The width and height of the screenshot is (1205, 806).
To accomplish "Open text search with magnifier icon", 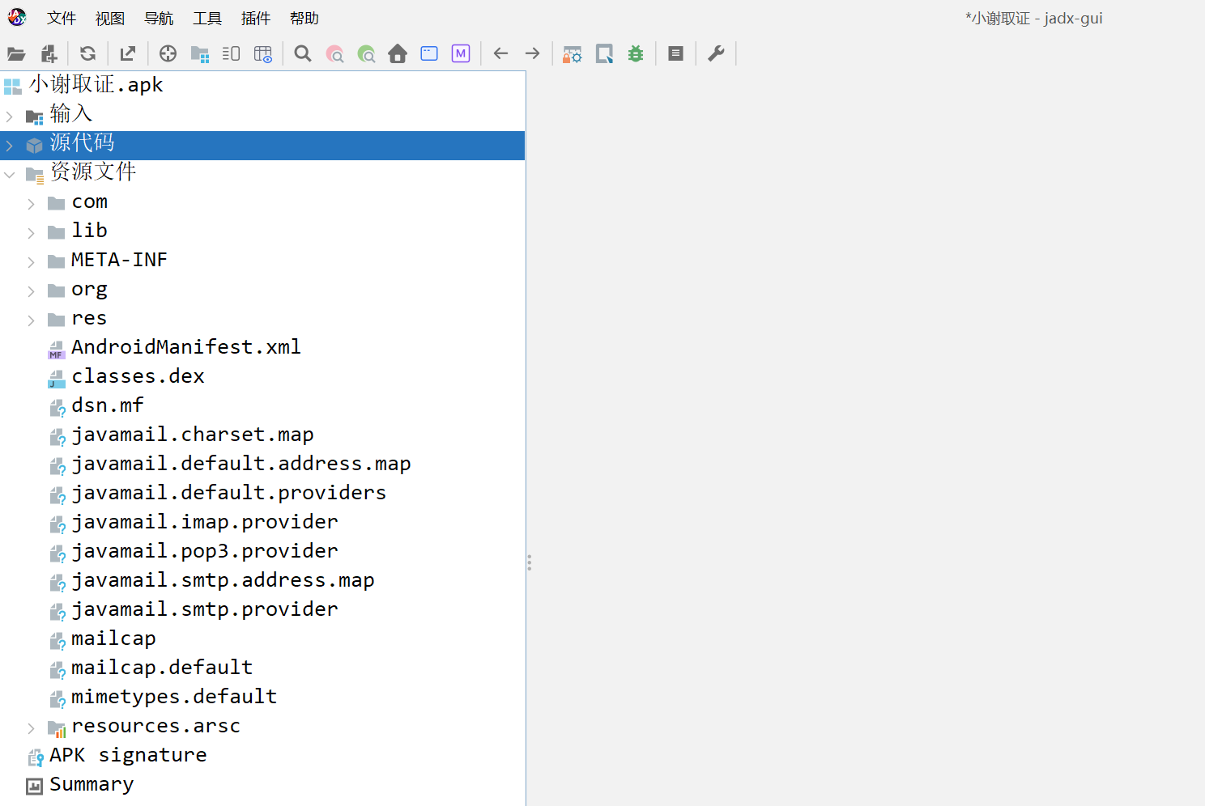I will click(x=303, y=54).
